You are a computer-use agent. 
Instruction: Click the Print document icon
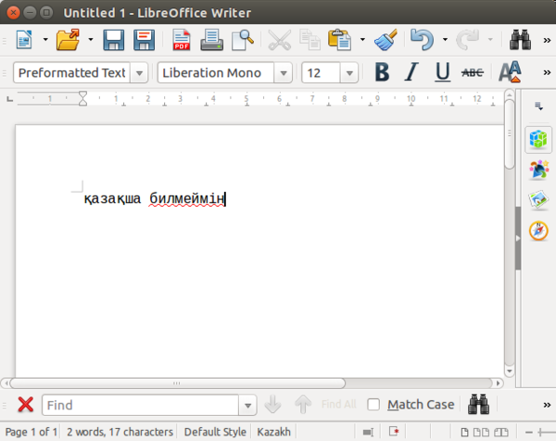[x=211, y=40]
